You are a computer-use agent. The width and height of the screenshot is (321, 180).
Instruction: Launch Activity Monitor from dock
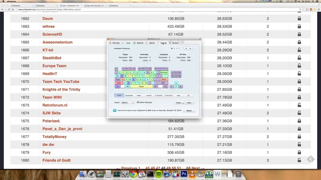(x=117, y=174)
